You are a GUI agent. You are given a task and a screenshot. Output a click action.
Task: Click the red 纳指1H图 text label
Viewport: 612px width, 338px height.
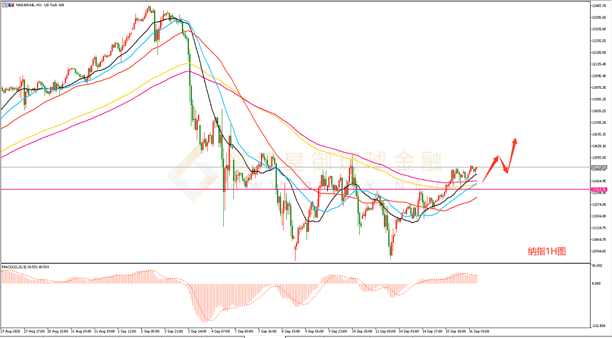coord(547,251)
